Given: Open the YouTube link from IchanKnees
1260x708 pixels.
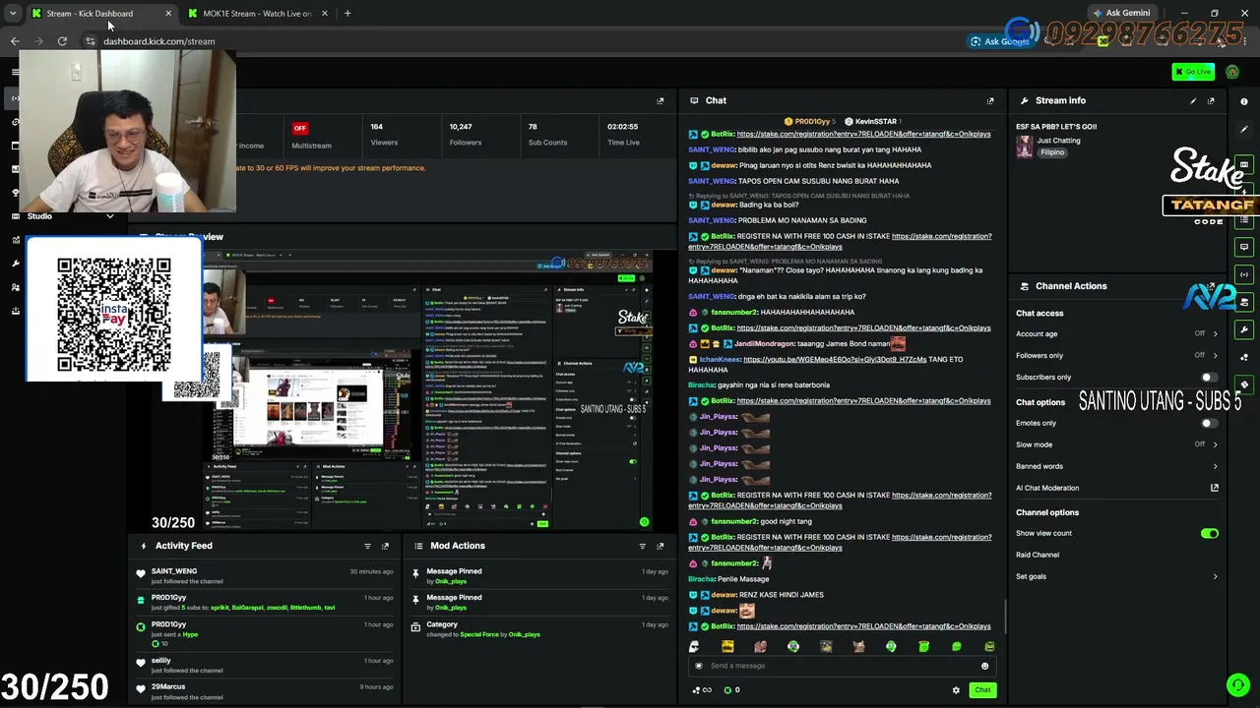Looking at the screenshot, I should (835, 360).
